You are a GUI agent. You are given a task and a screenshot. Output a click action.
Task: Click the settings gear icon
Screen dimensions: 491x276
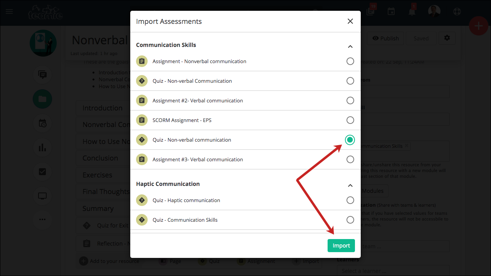pos(447,38)
